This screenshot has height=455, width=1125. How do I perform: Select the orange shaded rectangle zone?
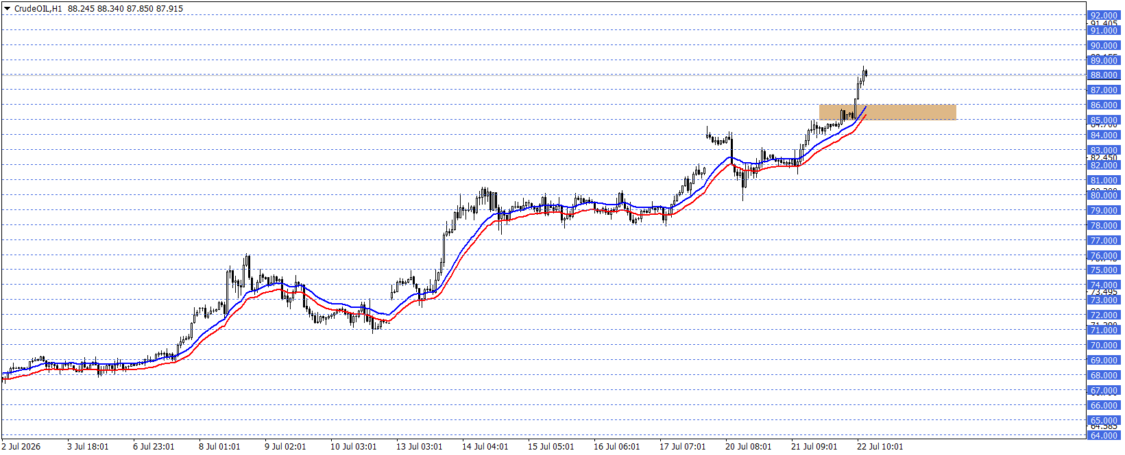(x=887, y=112)
